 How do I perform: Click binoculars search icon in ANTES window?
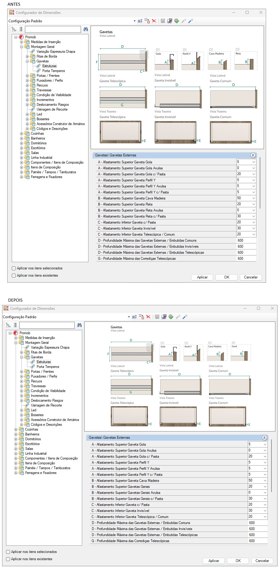pyautogui.click(x=86, y=29)
